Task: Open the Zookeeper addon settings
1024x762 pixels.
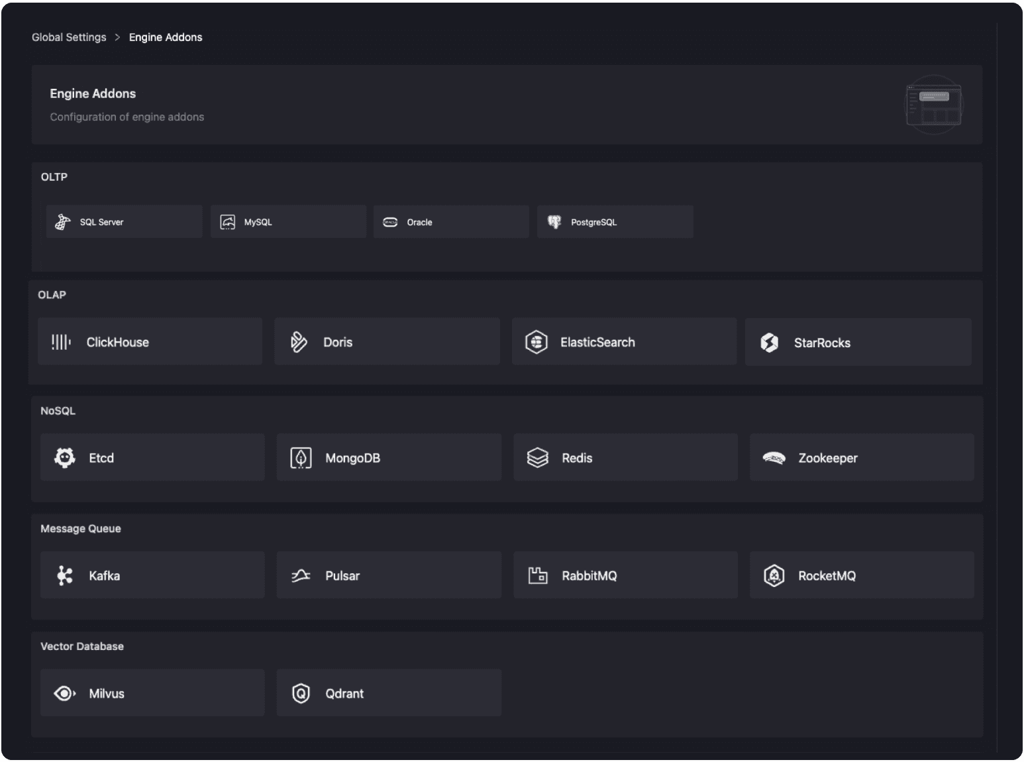Action: point(862,458)
